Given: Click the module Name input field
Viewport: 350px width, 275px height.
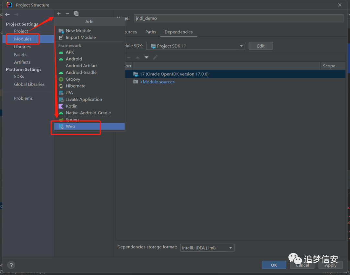Looking at the screenshot, I should 239,18.
